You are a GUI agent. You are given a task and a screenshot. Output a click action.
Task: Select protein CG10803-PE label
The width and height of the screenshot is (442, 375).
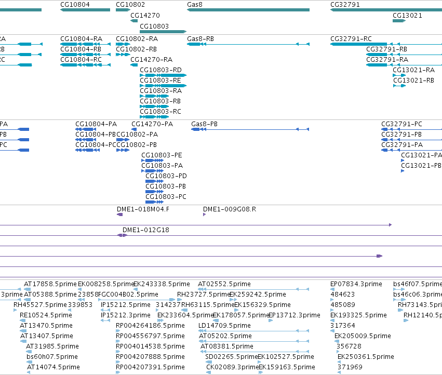[162, 155]
